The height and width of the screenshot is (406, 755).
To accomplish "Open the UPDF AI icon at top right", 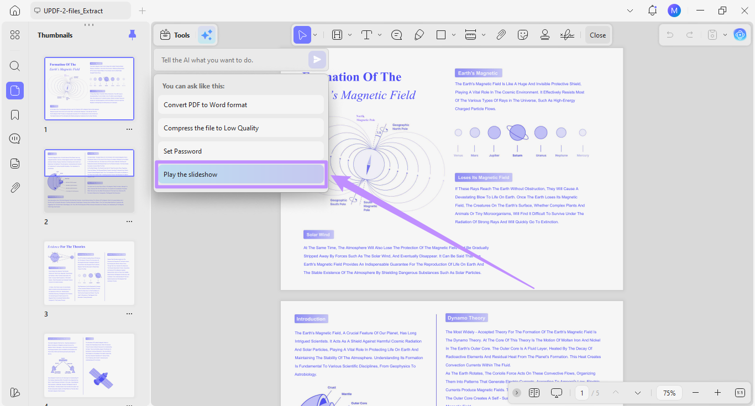I will point(740,35).
